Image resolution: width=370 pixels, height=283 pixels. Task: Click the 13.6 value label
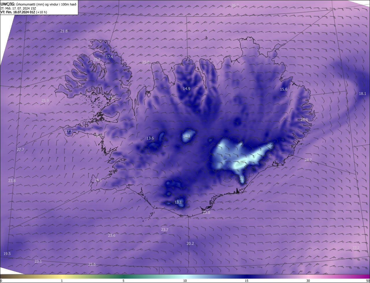[150, 138]
